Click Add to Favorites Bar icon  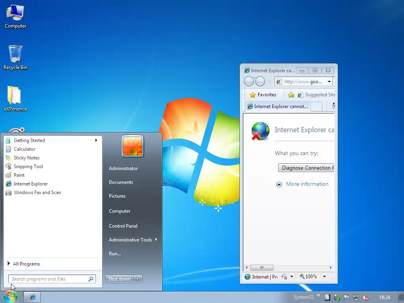[291, 95]
